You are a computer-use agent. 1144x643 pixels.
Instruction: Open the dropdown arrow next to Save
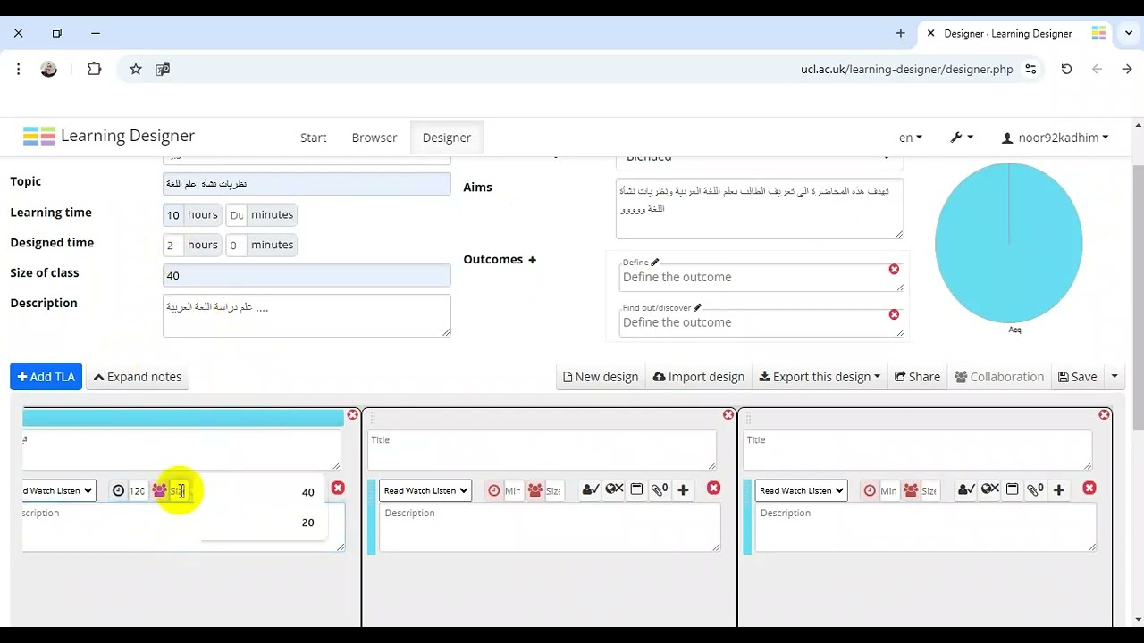[x=1115, y=377]
